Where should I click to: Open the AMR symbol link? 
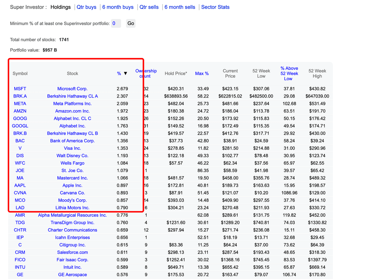click(x=20, y=215)
